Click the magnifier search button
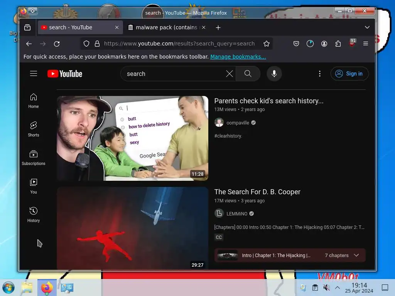The image size is (395, 296). [248, 74]
